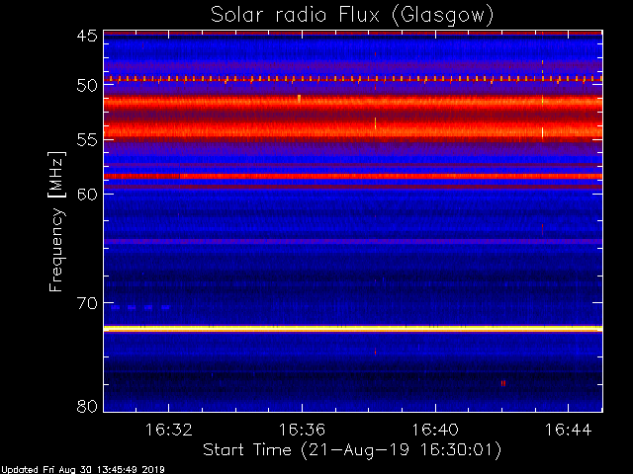Select the 55 frequency tick label

[x=87, y=140]
